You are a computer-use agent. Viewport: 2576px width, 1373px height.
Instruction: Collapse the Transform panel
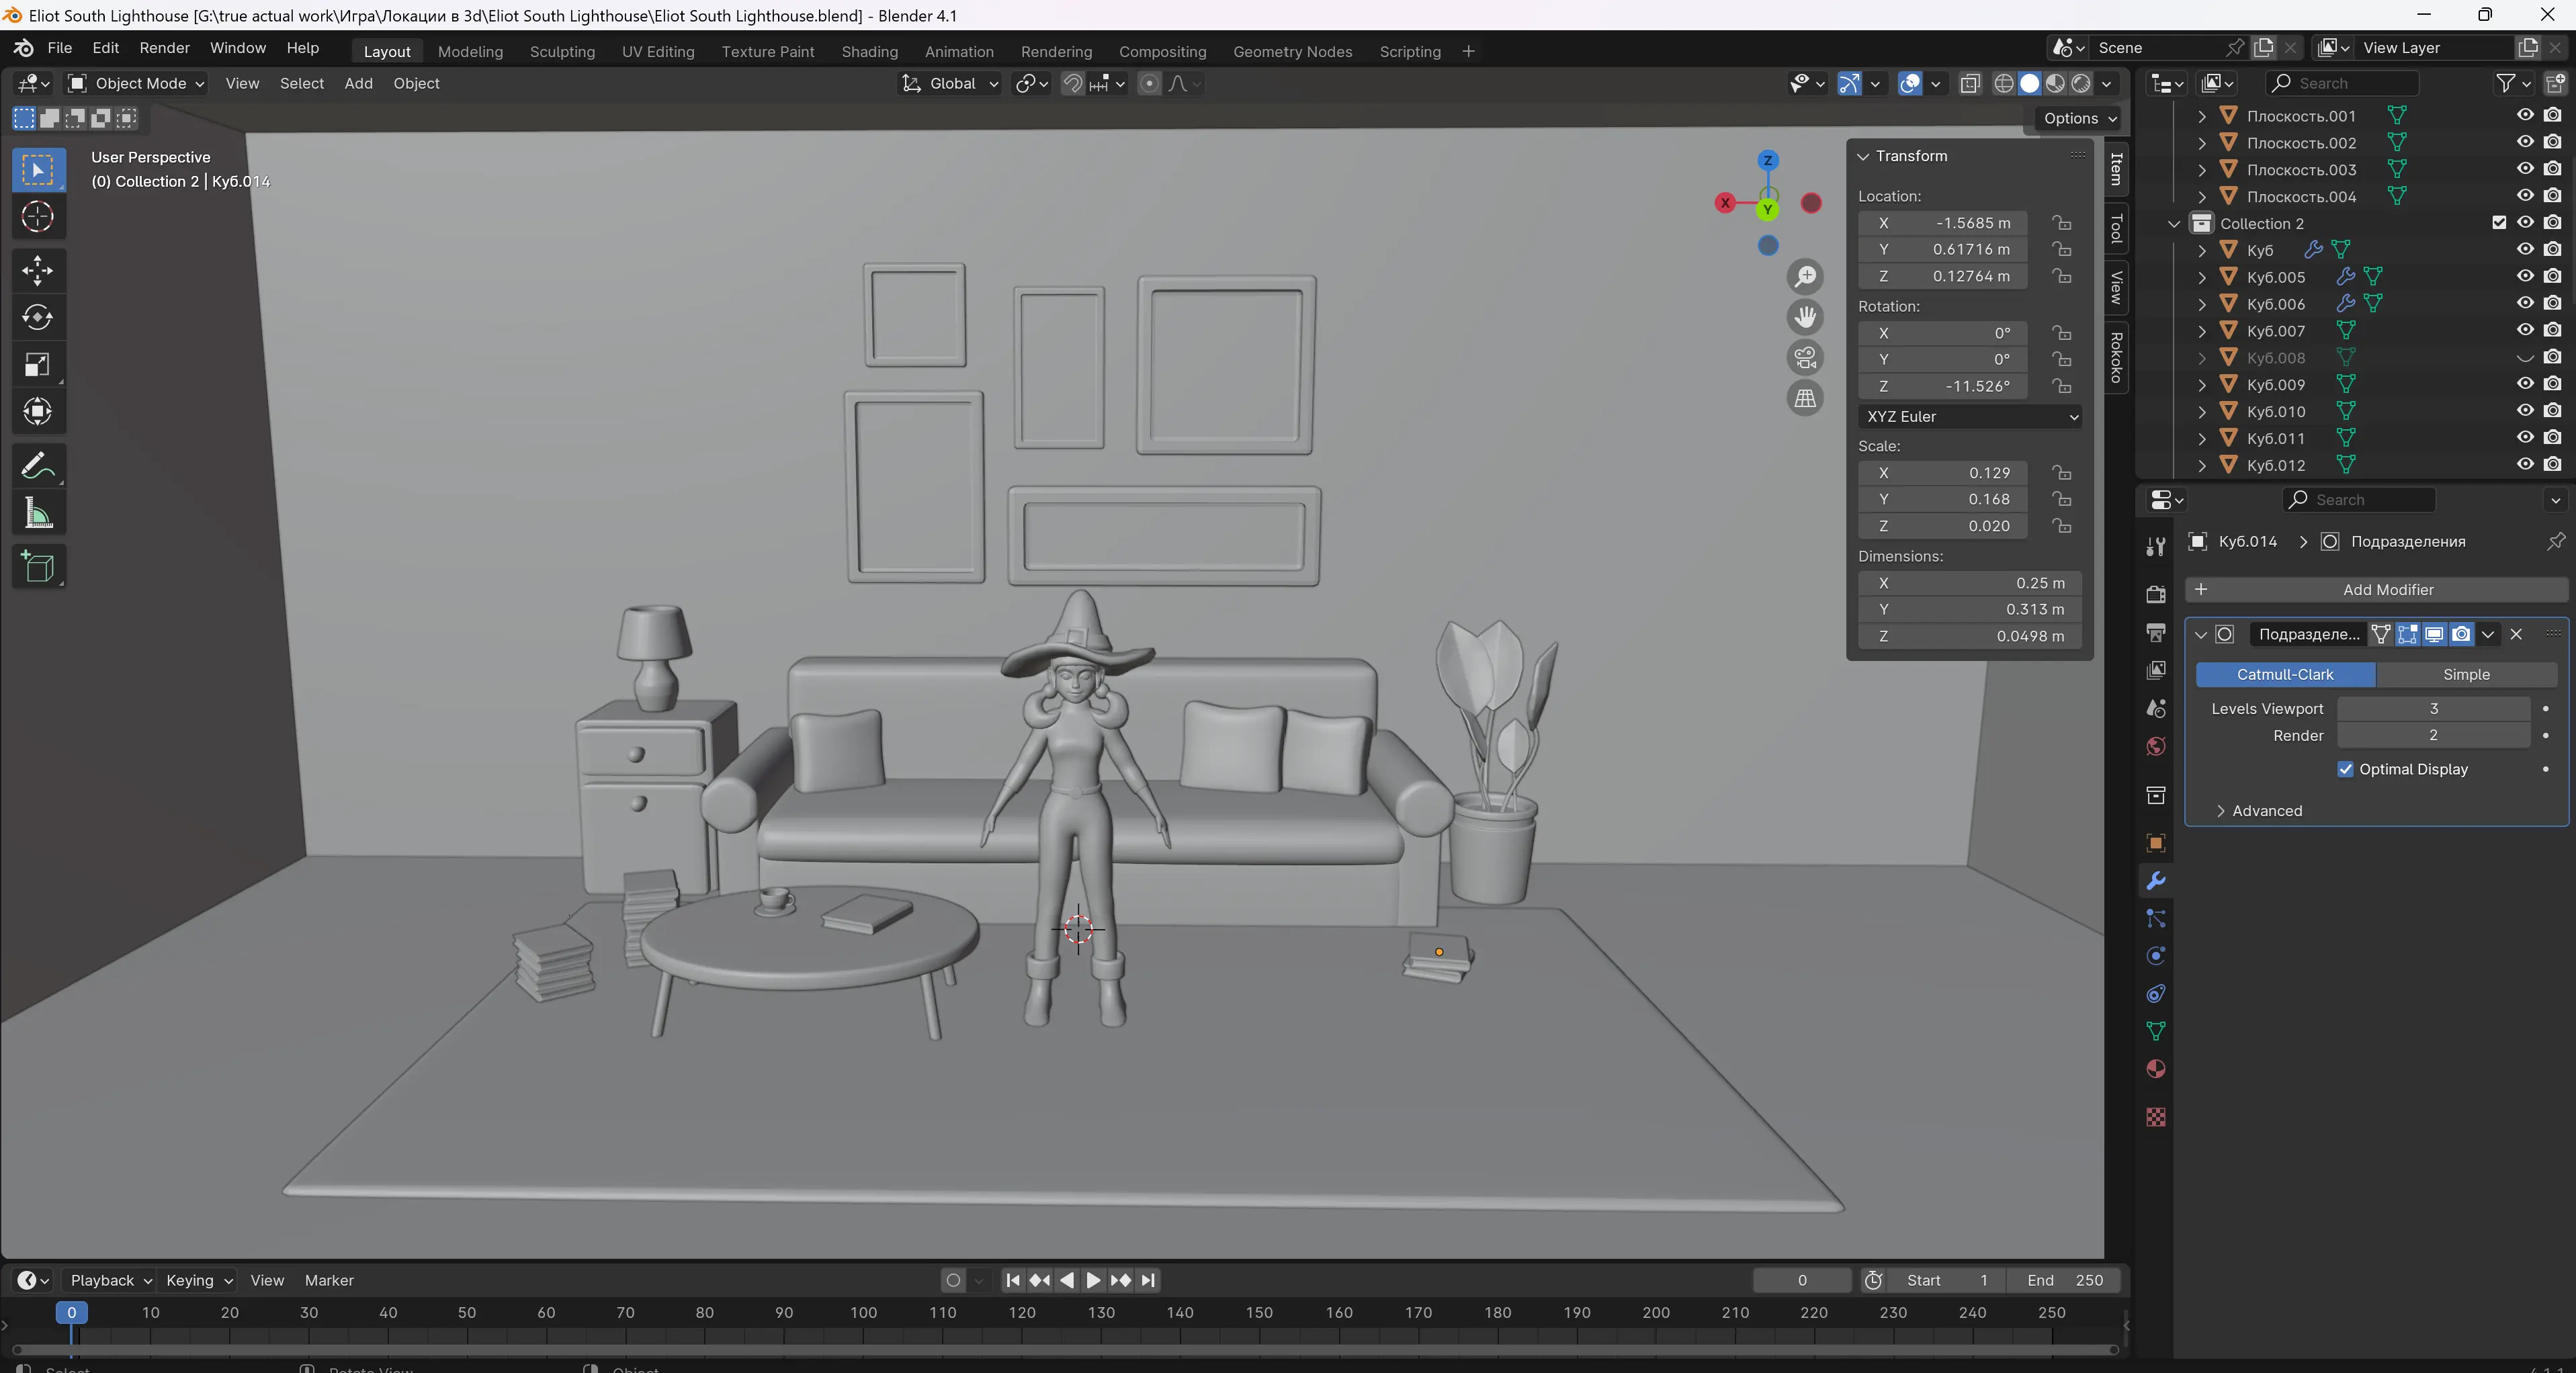1863,156
